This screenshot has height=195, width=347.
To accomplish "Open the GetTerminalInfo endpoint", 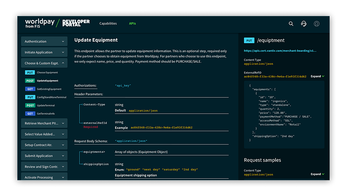I will coord(46,114).
